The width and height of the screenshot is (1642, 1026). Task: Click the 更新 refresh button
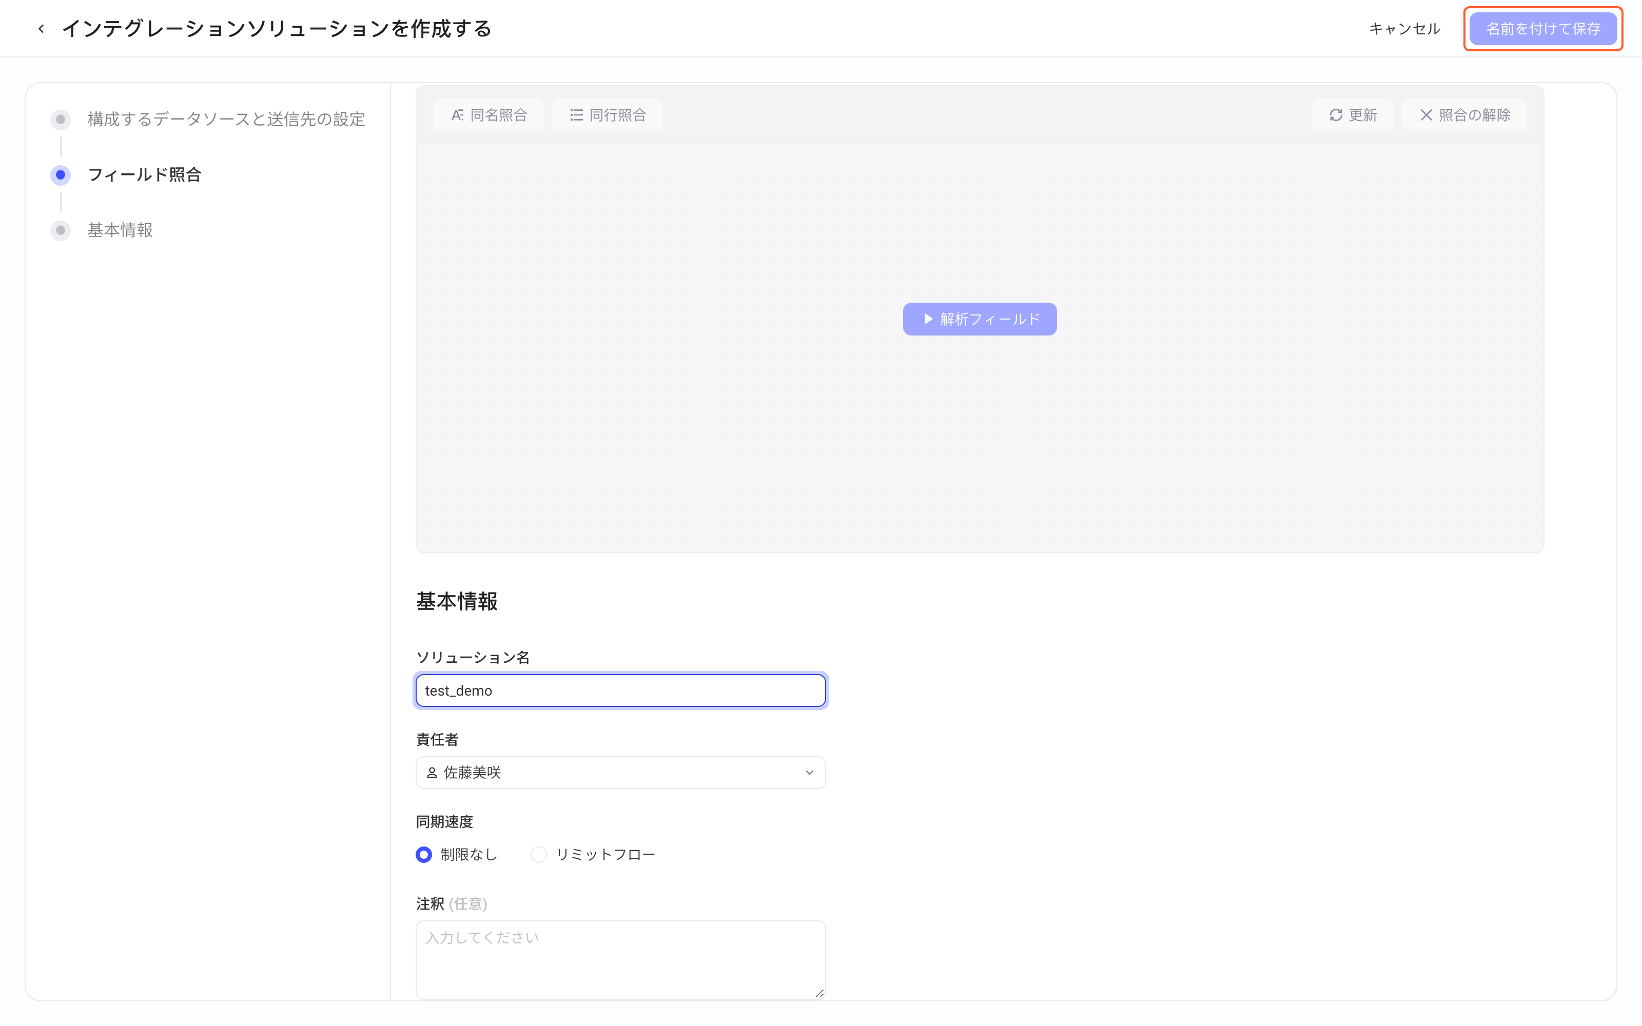coord(1352,115)
